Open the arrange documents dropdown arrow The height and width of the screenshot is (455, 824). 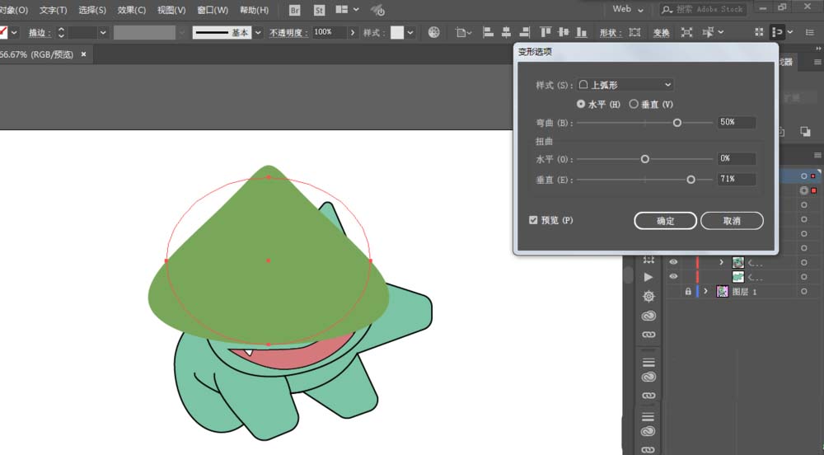point(356,9)
